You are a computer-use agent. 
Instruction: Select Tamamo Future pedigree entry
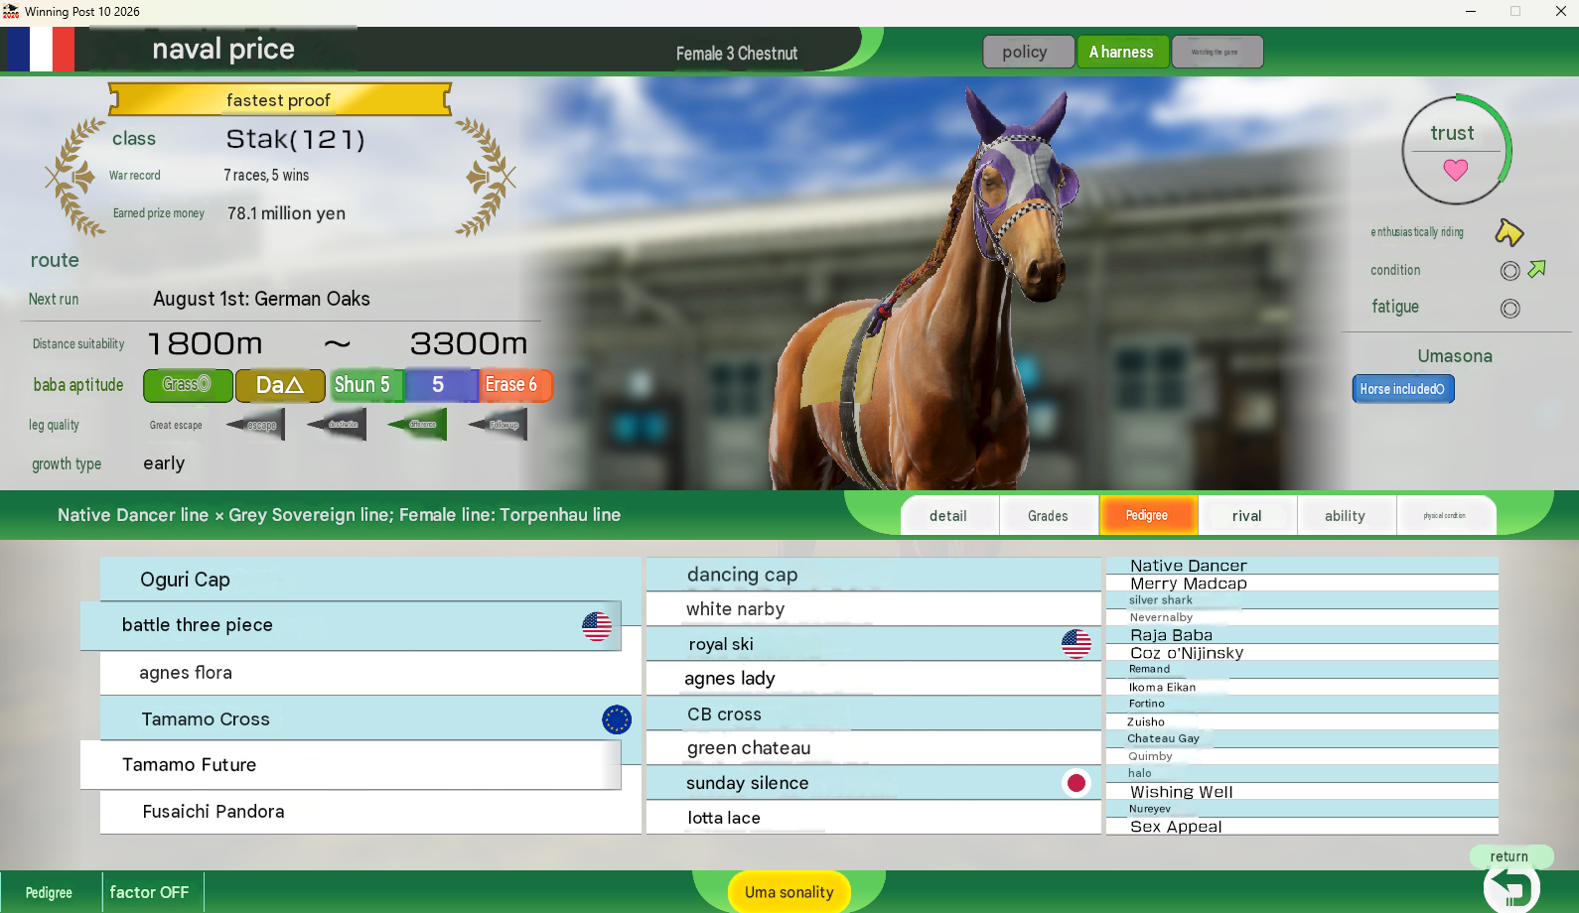tap(351, 765)
